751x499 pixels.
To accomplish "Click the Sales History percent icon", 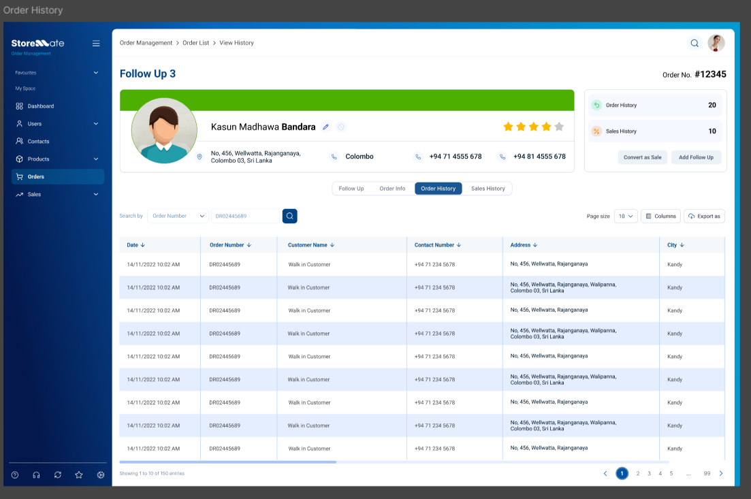I will tap(596, 131).
